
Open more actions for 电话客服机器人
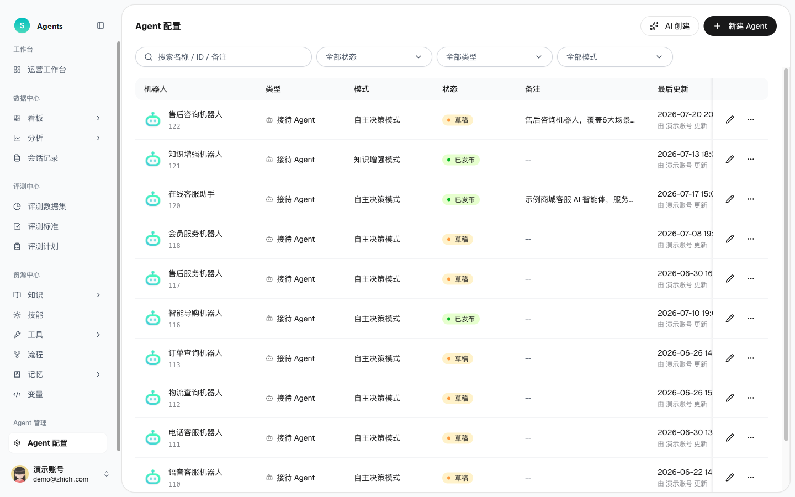[x=751, y=438]
